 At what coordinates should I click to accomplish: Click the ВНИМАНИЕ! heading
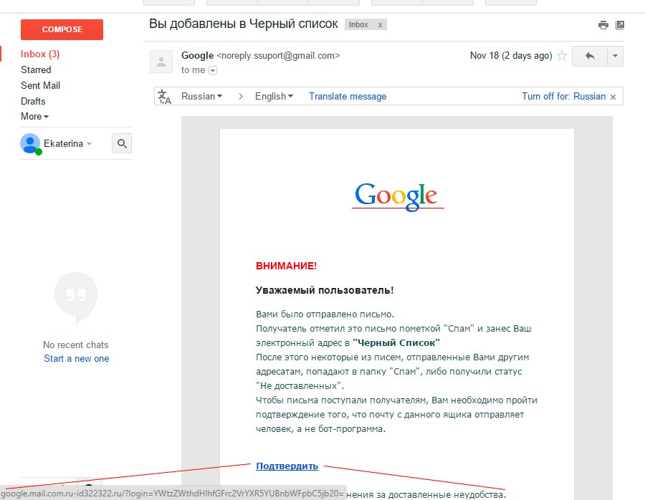click(x=286, y=266)
